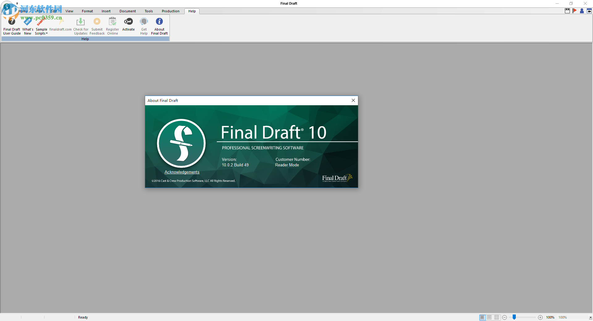Click Check for Updates
Image resolution: width=593 pixels, height=321 pixels.
[81, 26]
